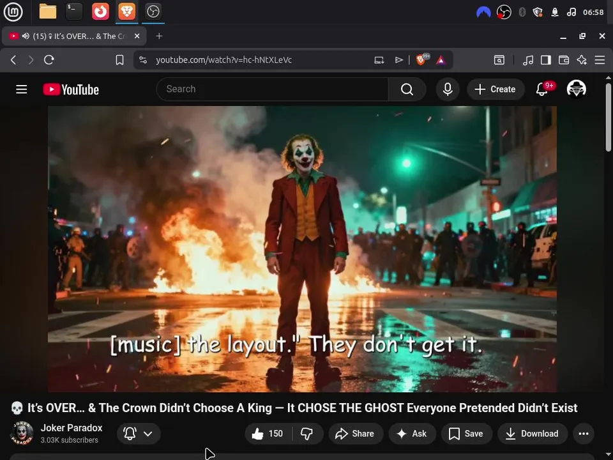Open the YouTube guide menu
Image resolution: width=613 pixels, height=460 pixels.
click(22, 89)
